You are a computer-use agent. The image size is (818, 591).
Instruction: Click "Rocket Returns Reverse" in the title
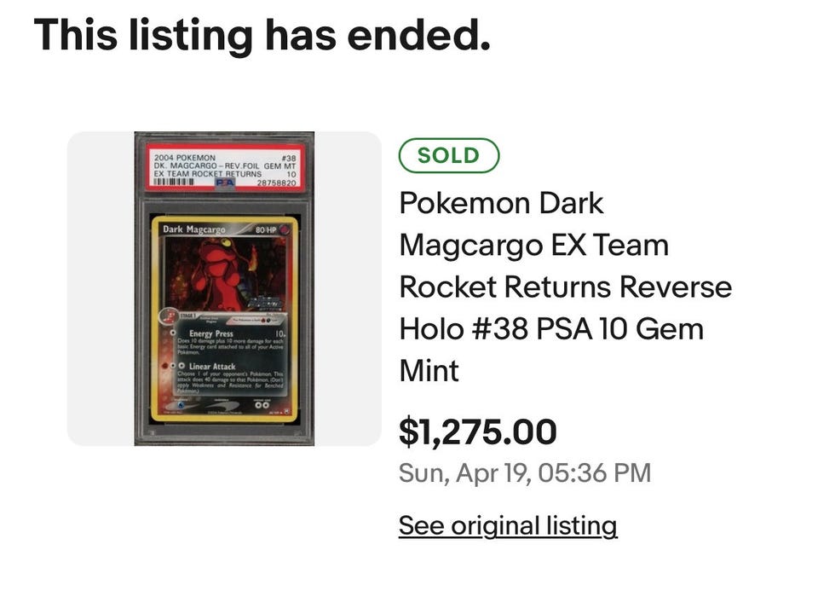[565, 287]
